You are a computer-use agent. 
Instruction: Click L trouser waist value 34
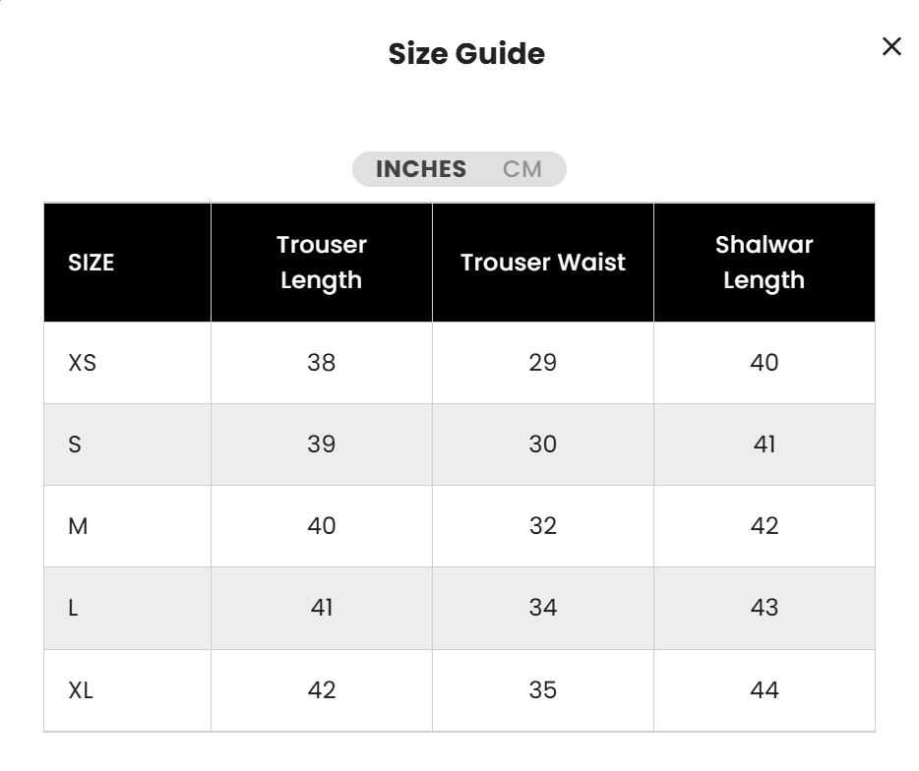pyautogui.click(x=543, y=608)
